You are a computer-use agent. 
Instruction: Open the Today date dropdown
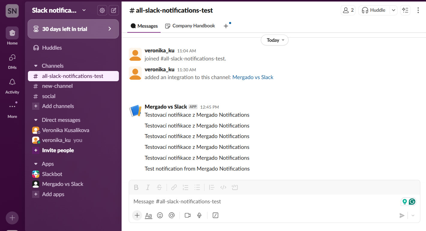click(x=274, y=40)
